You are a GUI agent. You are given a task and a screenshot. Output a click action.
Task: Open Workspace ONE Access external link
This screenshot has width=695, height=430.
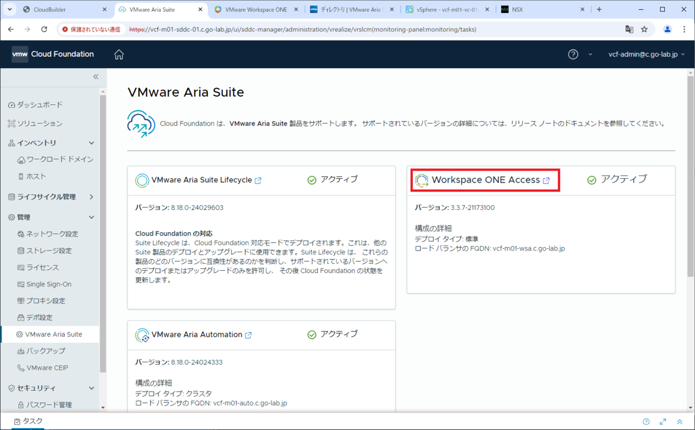point(546,181)
